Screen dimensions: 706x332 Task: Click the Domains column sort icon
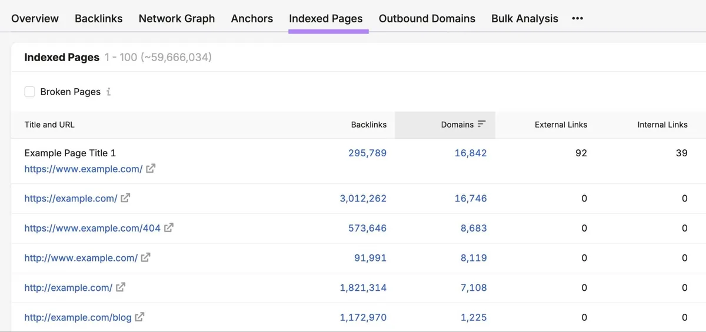482,124
